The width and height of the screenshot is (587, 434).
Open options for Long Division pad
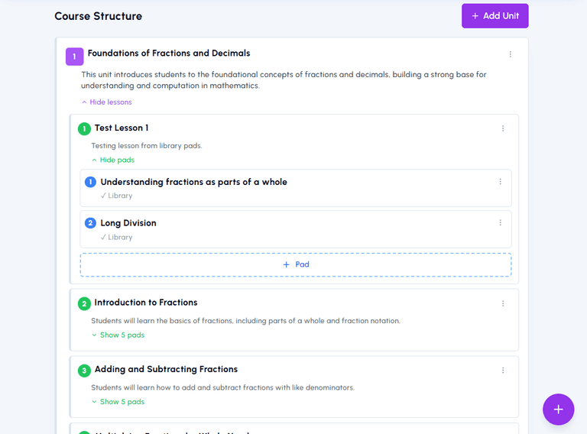[x=500, y=222]
